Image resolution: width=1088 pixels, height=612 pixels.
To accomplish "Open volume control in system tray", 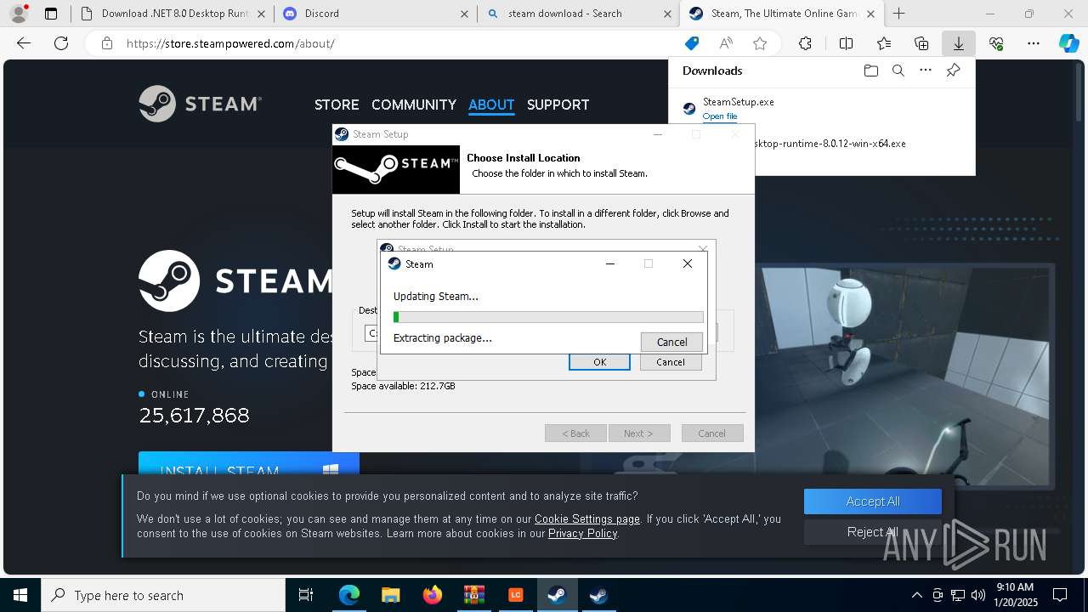I will [978, 595].
